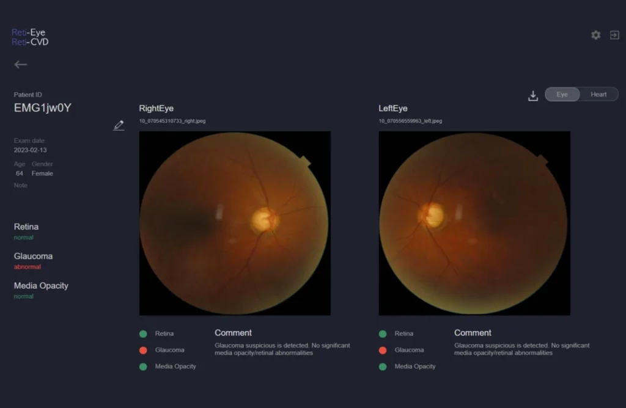
Task: Click the RightEye red Glaucoma status dot
Action: [143, 350]
